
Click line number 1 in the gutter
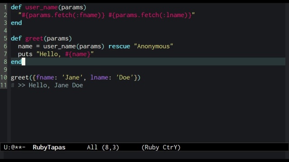point(5,7)
